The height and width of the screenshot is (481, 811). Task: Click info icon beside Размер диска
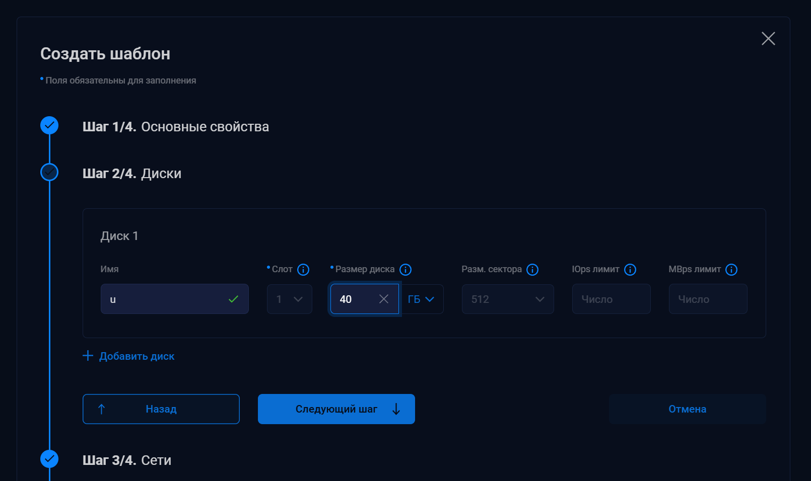tap(405, 270)
